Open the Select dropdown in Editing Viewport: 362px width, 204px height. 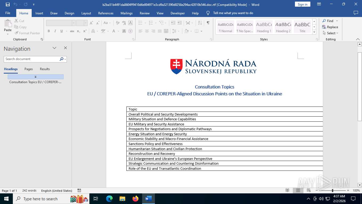click(x=331, y=33)
